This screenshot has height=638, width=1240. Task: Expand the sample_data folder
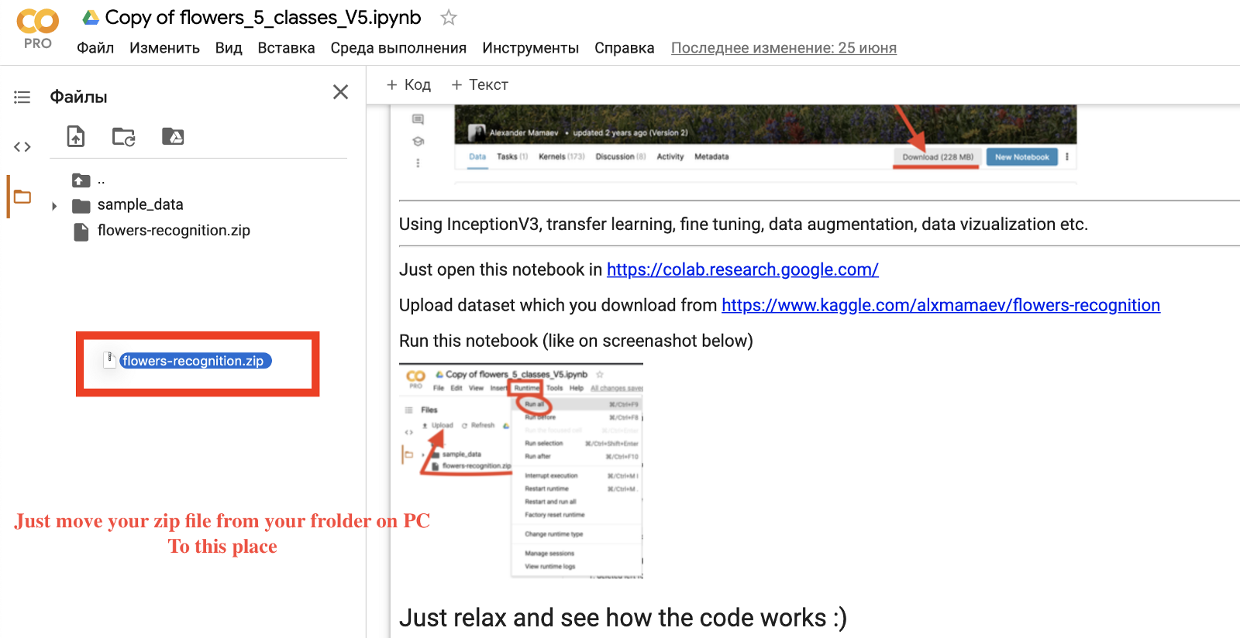(x=54, y=206)
